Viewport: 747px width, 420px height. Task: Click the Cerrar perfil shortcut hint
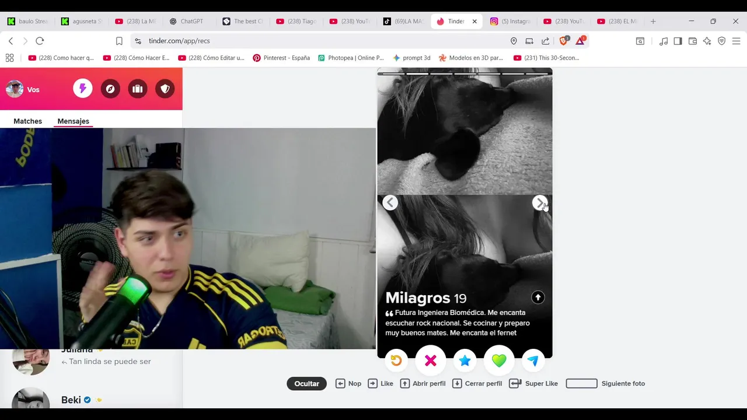pyautogui.click(x=477, y=383)
